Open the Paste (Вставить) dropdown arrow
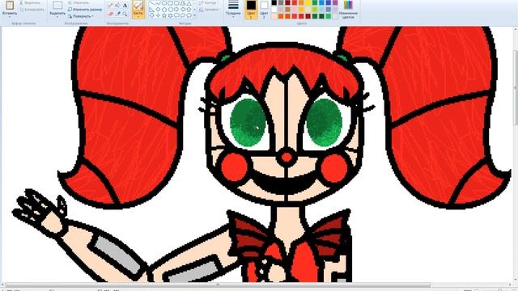The image size is (518, 291). [x=10, y=16]
